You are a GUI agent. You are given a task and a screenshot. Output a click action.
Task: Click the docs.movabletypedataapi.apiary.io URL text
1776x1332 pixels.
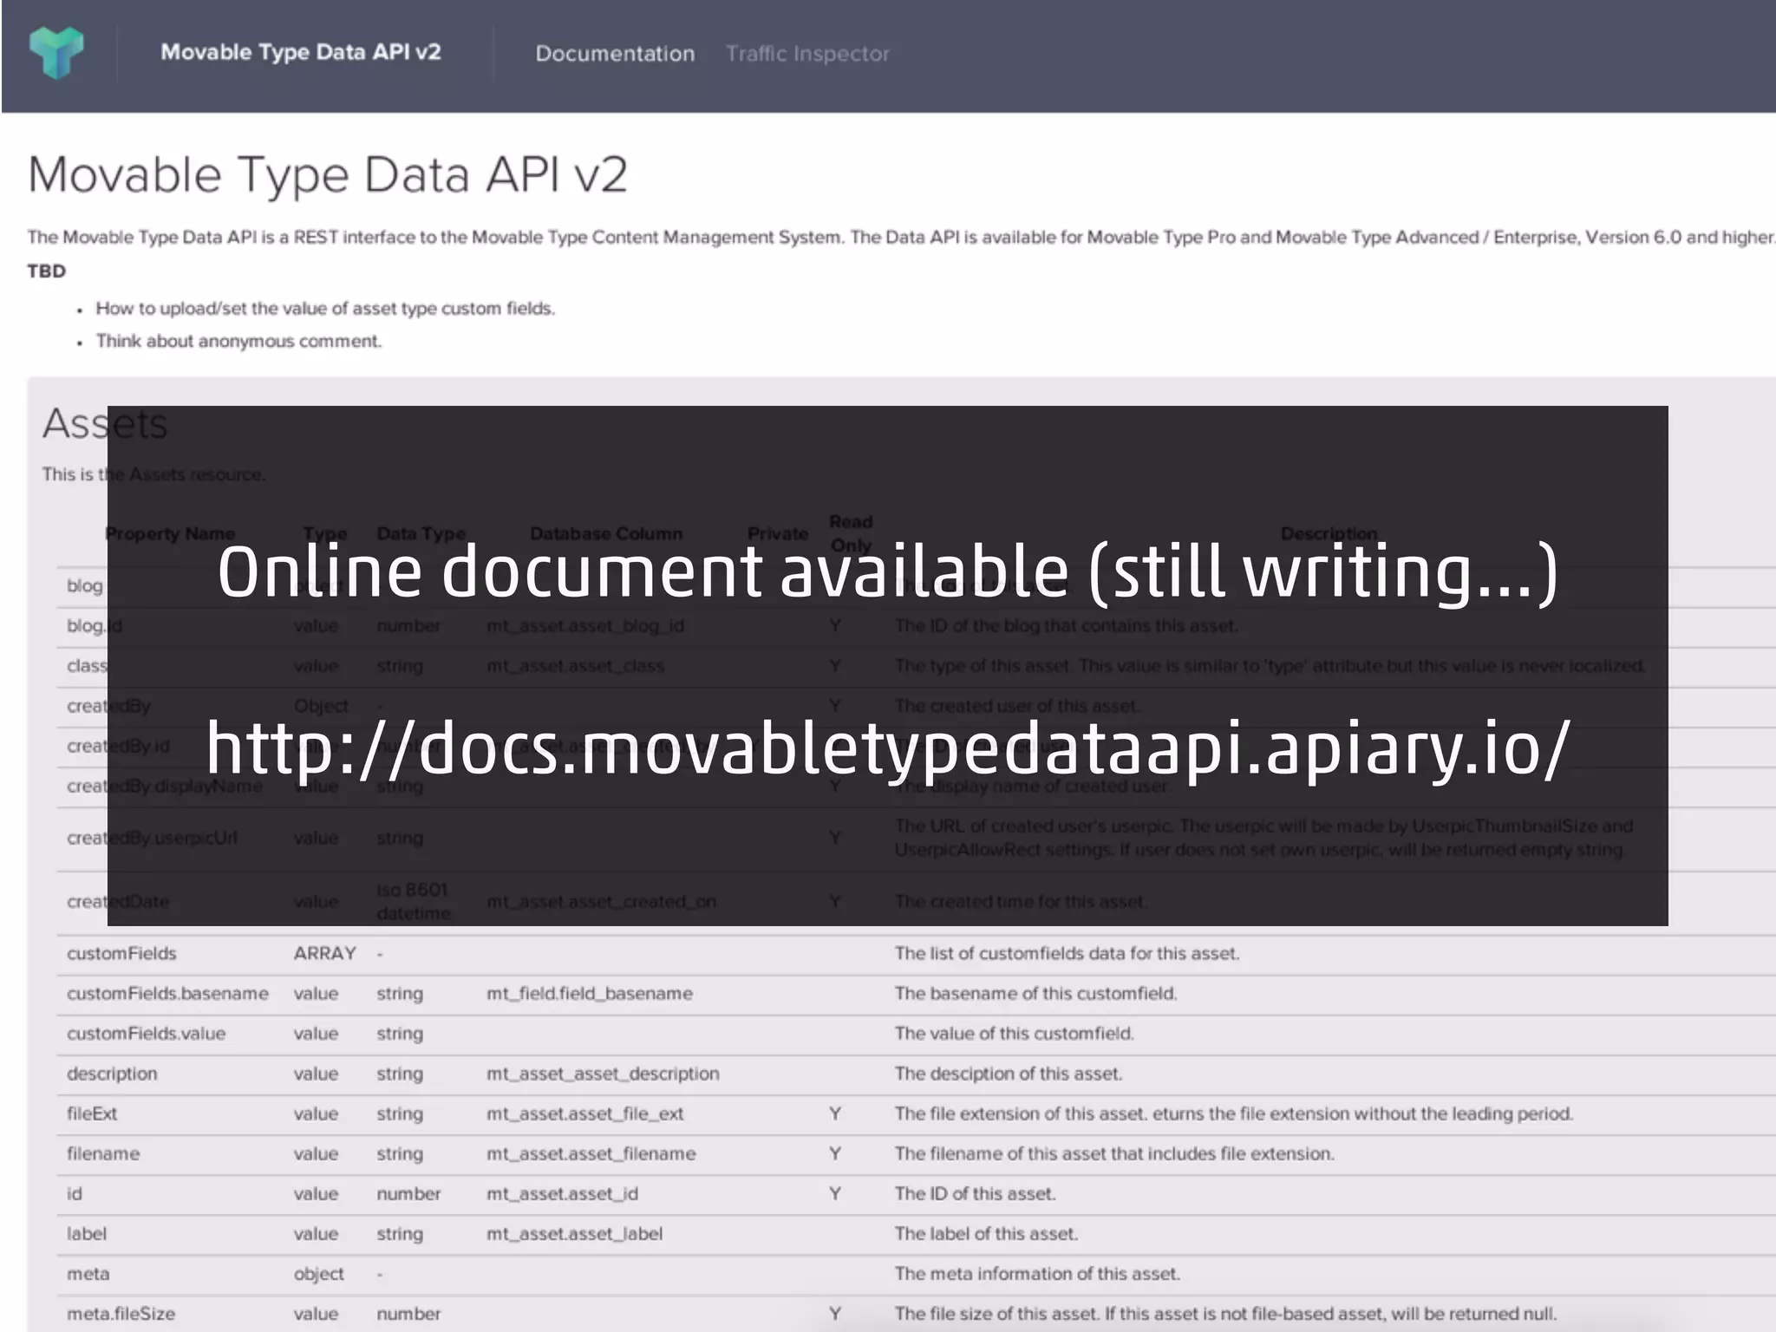887,748
